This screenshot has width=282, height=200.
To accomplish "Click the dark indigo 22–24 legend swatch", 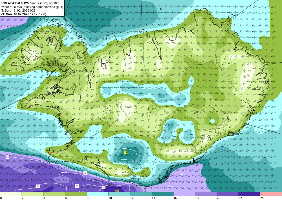I will pyautogui.click(x=250, y=194).
